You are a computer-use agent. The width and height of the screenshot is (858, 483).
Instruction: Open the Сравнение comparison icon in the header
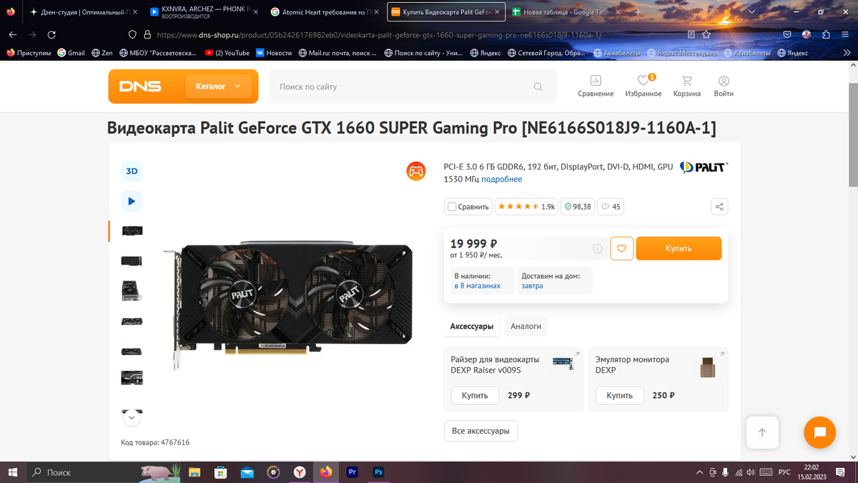point(596,87)
